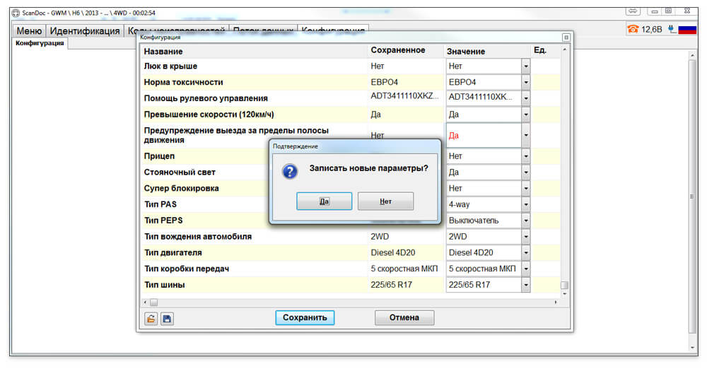Click the connection plug icon
The height and width of the screenshot is (369, 707).
[x=672, y=29]
